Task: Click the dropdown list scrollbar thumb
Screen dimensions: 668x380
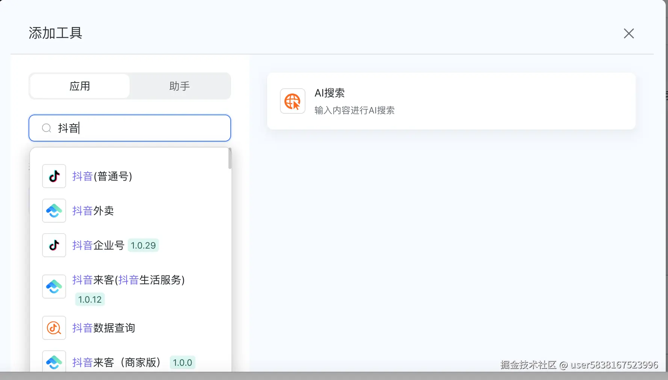Action: pyautogui.click(x=230, y=158)
